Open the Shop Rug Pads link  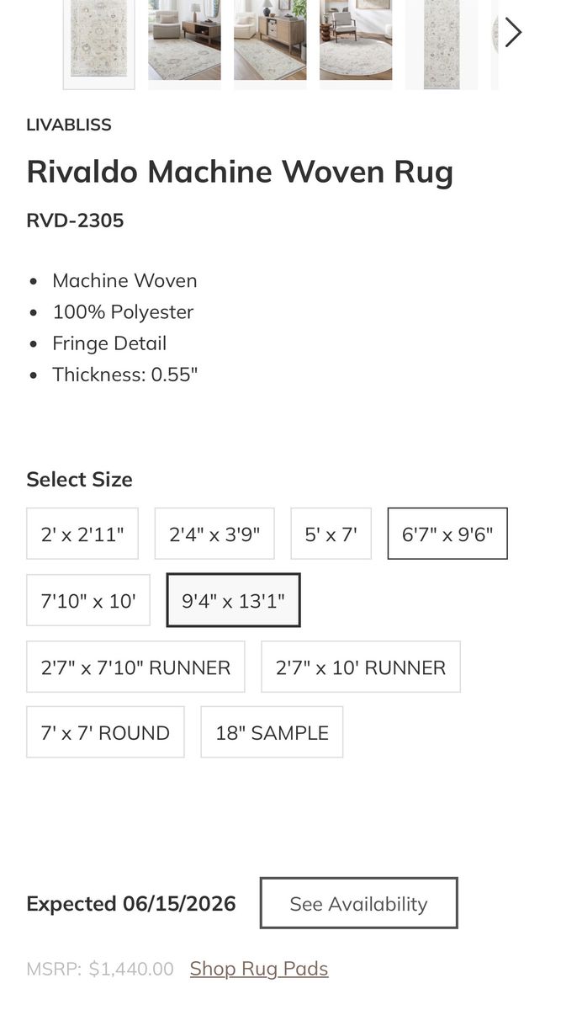pos(259,969)
